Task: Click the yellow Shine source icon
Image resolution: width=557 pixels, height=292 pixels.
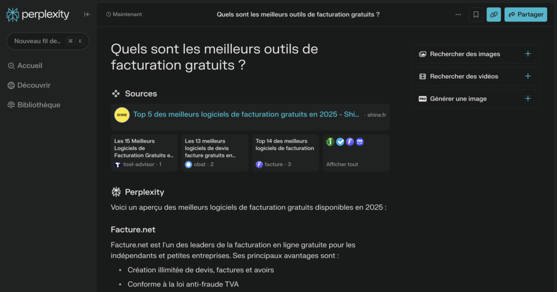Action: point(122,115)
